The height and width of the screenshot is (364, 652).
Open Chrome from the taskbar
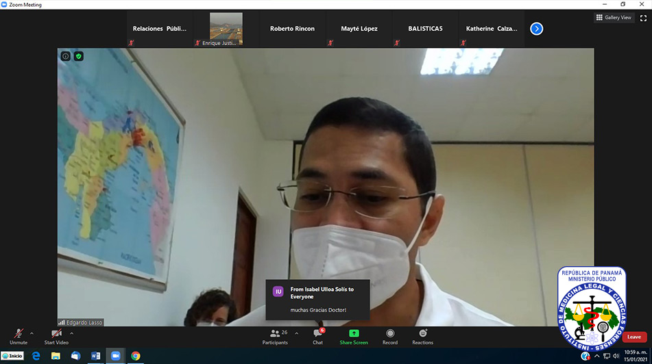[136, 356]
